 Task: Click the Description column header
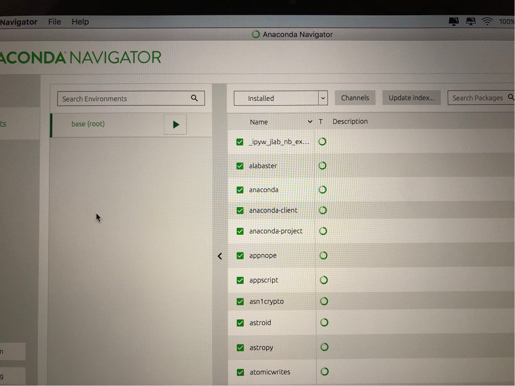350,121
